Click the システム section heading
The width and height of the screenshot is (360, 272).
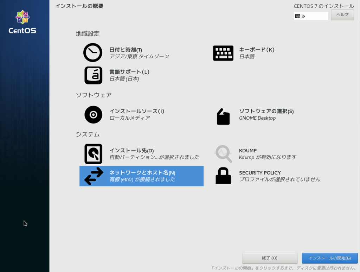coord(88,134)
